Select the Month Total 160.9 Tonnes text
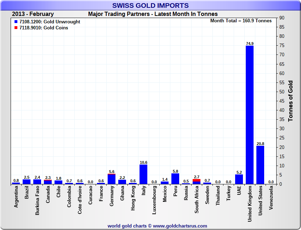 [241, 21]
